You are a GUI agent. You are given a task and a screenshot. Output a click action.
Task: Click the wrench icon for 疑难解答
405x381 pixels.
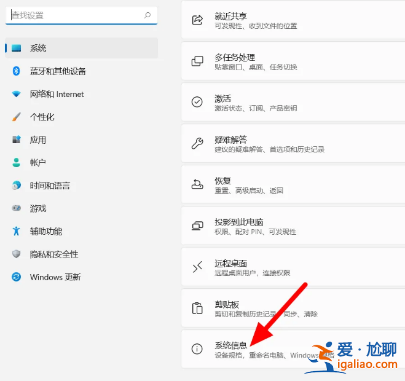(x=197, y=143)
